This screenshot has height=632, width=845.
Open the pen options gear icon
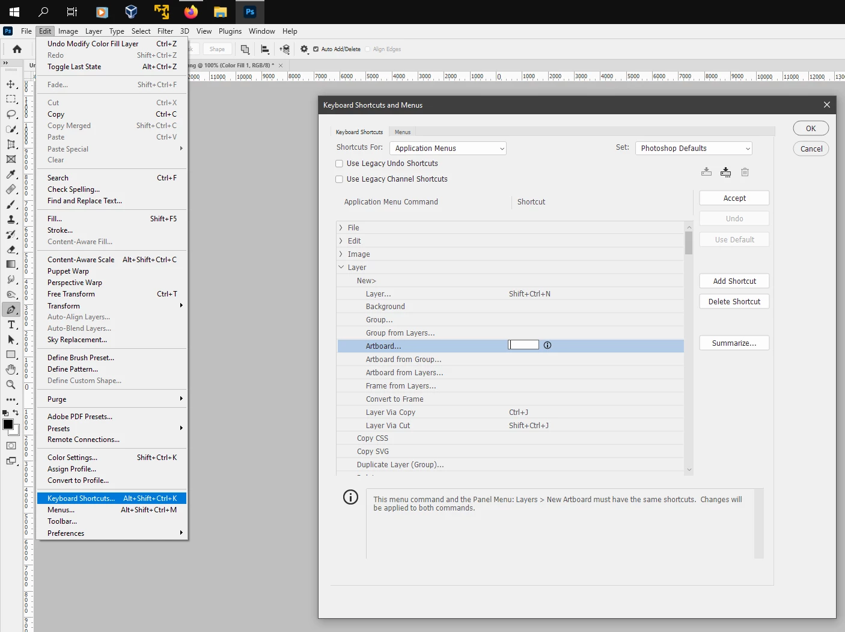tap(304, 49)
